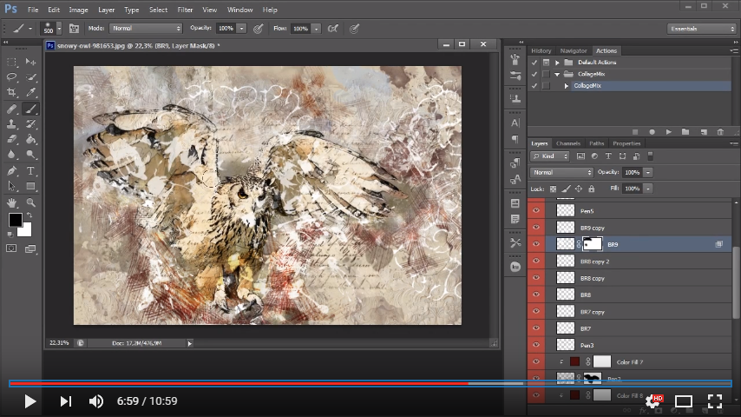Click the Play selection button in Actions panel
The height and width of the screenshot is (417, 741).
click(669, 132)
